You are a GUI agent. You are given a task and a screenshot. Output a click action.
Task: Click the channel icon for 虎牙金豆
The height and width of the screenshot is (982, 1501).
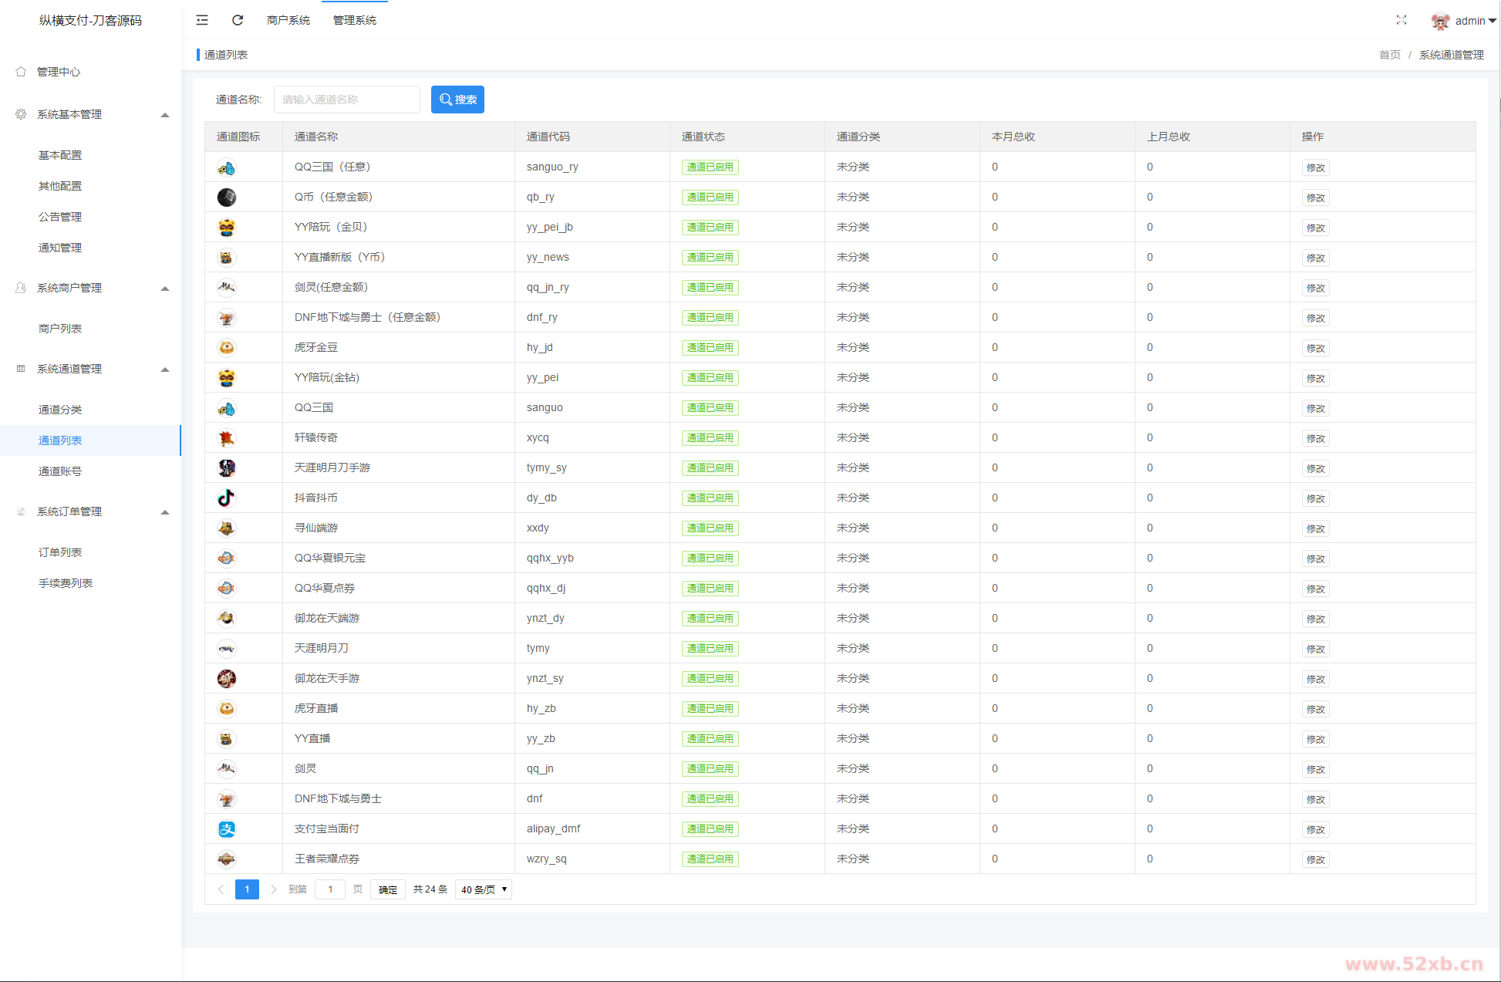tap(226, 348)
